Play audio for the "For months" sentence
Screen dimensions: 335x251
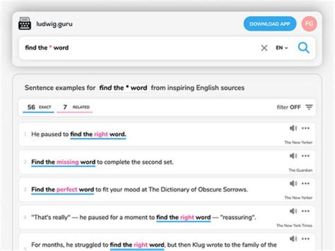293,238
